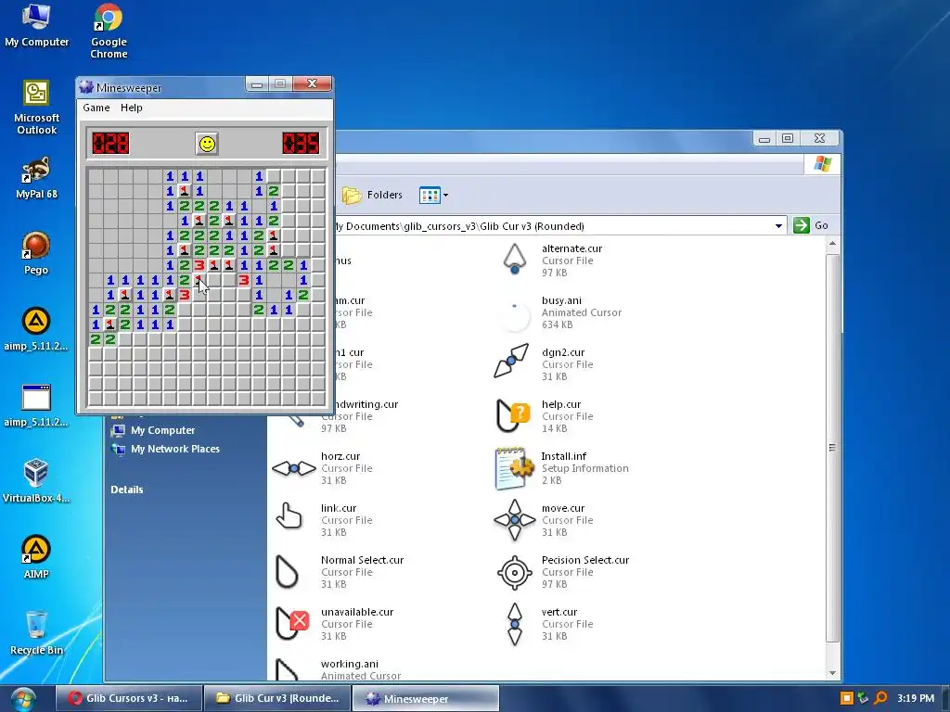Click the Minesweeper timer display
Screen dimensions: 950x712
coord(301,144)
